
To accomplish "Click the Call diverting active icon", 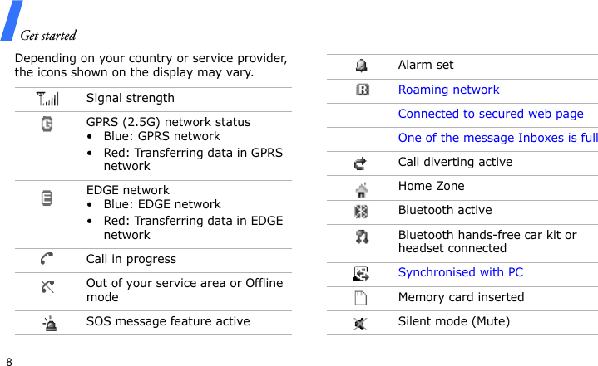I will 363,163.
